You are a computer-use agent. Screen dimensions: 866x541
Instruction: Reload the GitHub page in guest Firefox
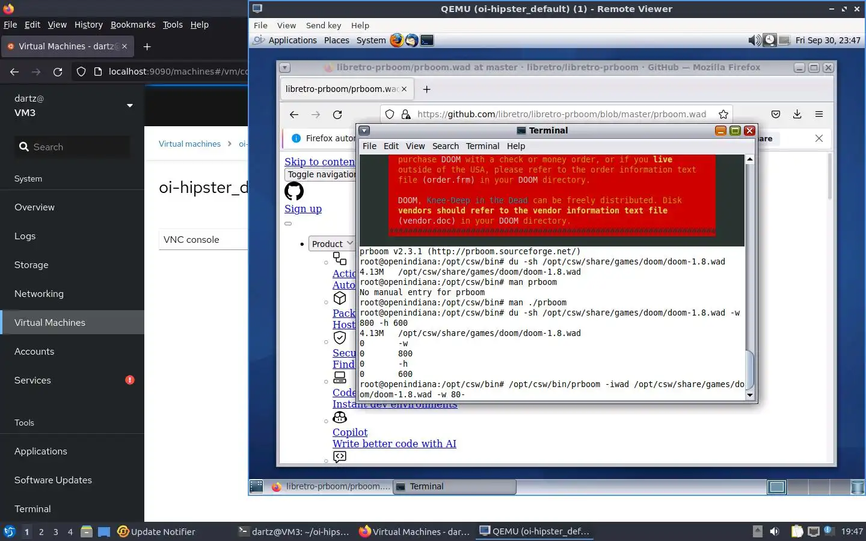tap(337, 114)
